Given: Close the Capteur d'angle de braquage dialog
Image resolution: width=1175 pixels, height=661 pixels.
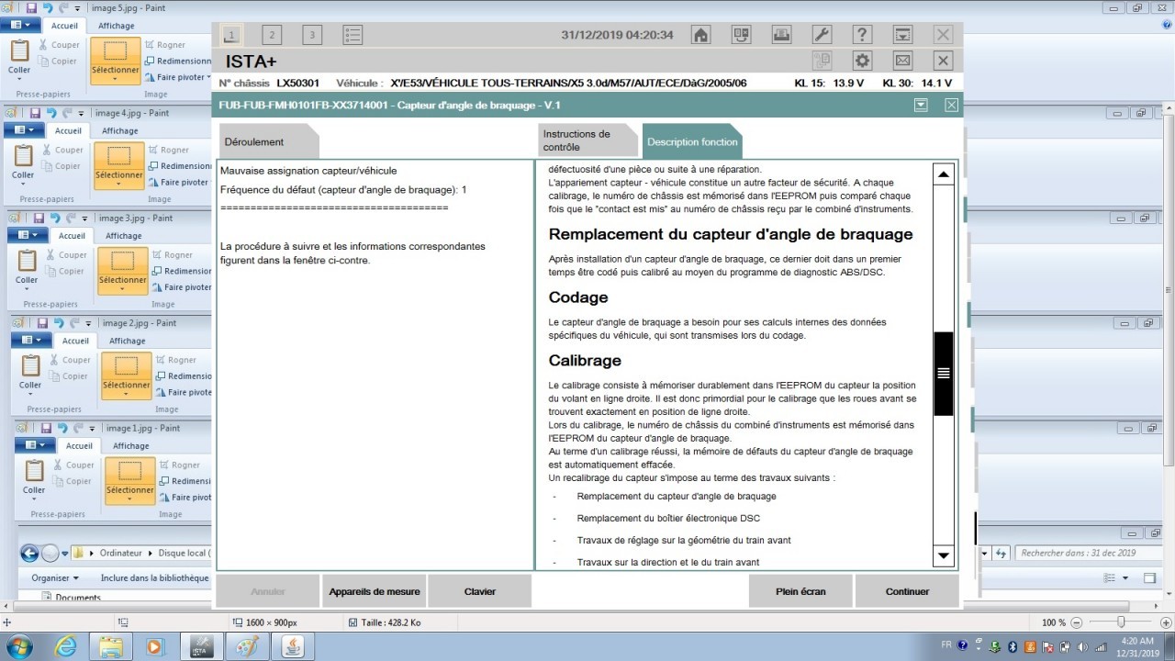Looking at the screenshot, I should click(x=951, y=105).
